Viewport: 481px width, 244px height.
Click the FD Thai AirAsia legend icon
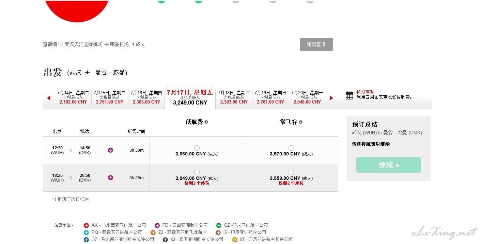[157, 225]
